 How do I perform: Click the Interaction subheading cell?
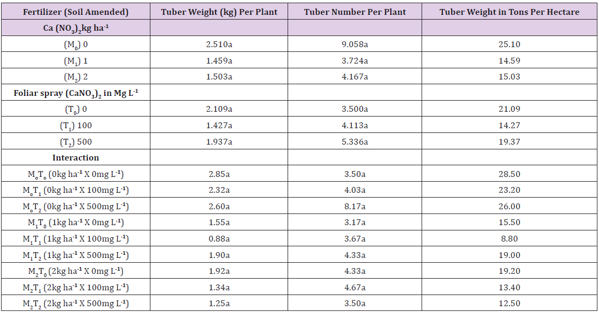pyautogui.click(x=76, y=158)
